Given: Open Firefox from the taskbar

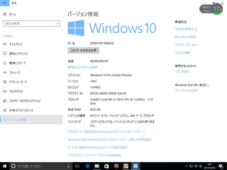Looking at the screenshot, I should point(116,166).
